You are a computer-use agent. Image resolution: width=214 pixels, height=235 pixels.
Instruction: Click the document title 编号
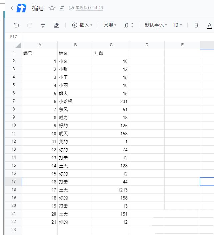click(38, 8)
